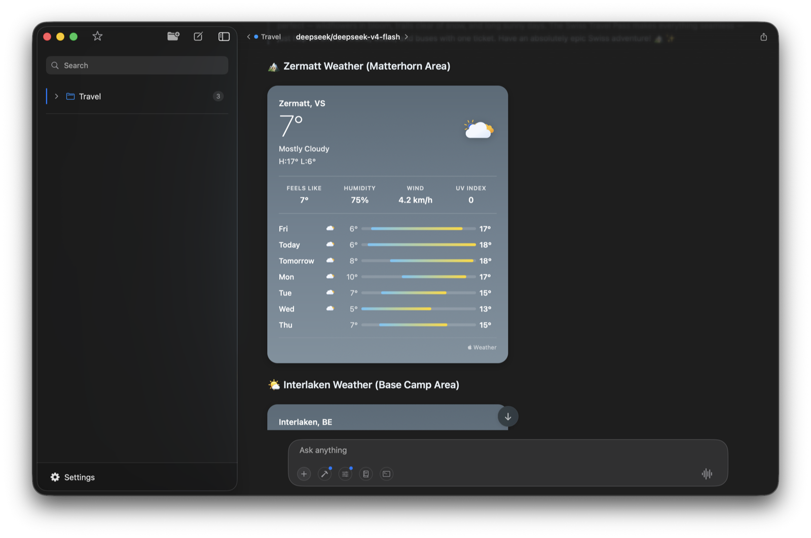
Task: Click the Travel folder count badge 3
Action: 218,96
